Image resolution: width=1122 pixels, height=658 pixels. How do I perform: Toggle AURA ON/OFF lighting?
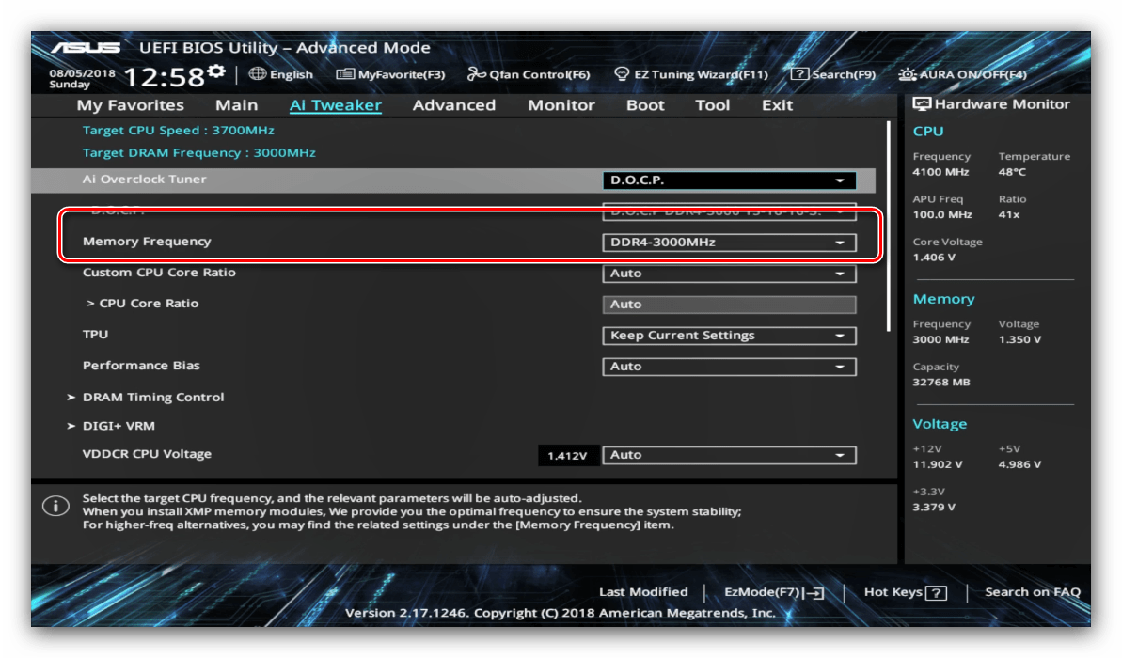(908, 74)
